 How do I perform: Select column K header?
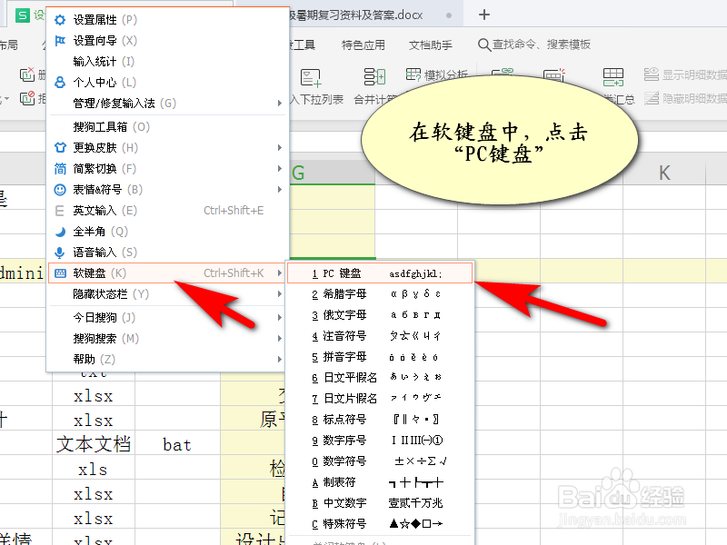664,173
